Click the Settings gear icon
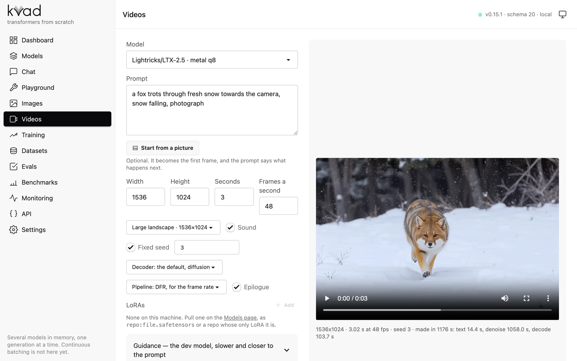This screenshot has width=577, height=361. click(13, 230)
